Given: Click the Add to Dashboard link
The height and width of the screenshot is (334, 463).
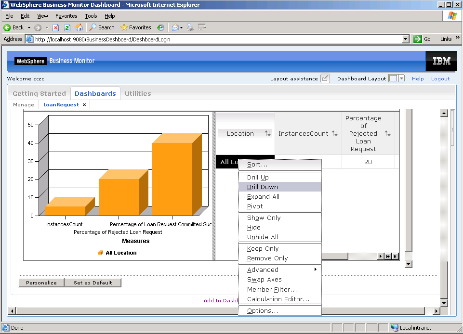Looking at the screenshot, I should [x=221, y=300].
